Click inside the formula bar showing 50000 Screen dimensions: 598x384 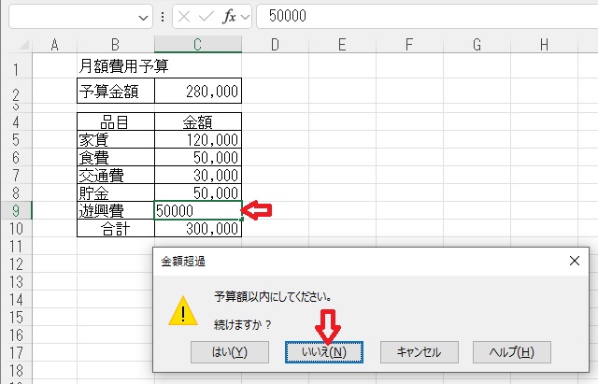pos(420,17)
